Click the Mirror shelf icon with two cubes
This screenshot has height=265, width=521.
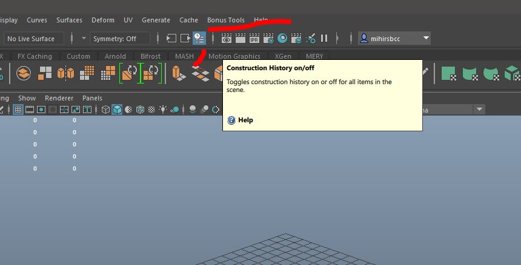[65, 73]
